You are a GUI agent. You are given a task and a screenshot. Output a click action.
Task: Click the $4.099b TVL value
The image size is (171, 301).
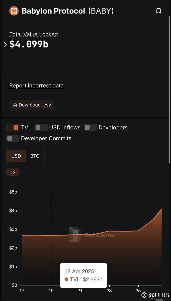tap(29, 44)
